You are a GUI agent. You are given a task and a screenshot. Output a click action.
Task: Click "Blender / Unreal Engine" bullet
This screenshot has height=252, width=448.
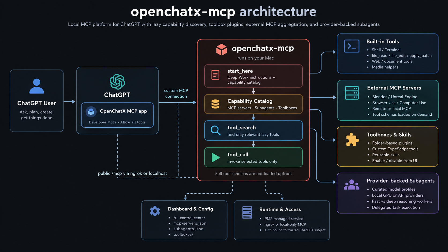click(x=395, y=97)
